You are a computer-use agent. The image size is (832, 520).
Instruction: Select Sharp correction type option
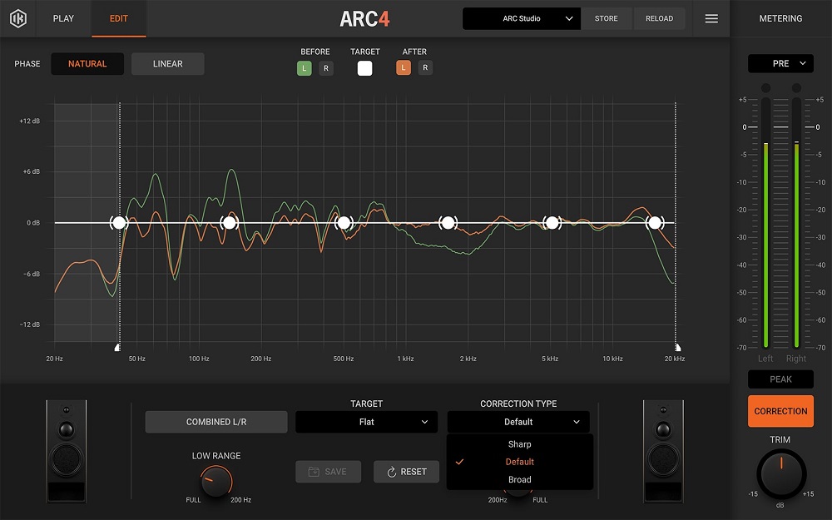pyautogui.click(x=519, y=444)
